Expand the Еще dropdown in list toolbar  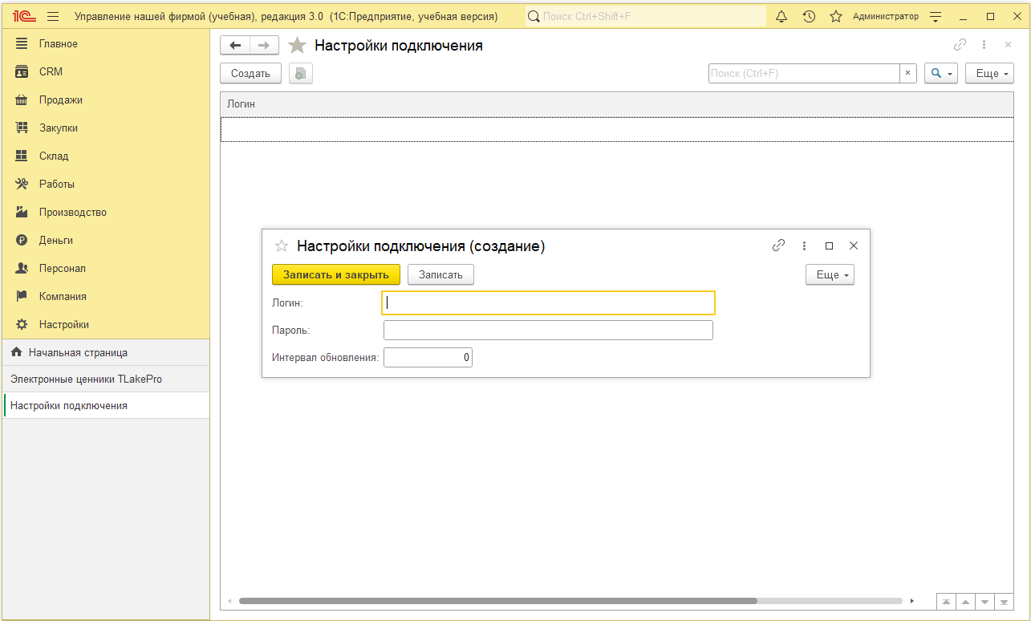pyautogui.click(x=989, y=73)
